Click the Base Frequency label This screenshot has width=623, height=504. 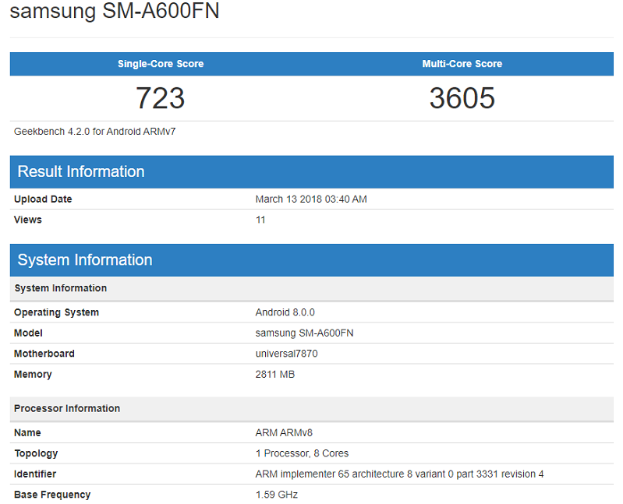click(52, 495)
